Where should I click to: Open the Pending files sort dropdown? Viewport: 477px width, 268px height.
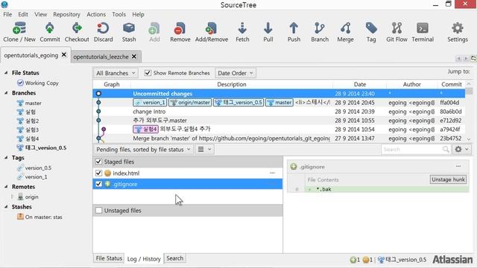pos(143,149)
